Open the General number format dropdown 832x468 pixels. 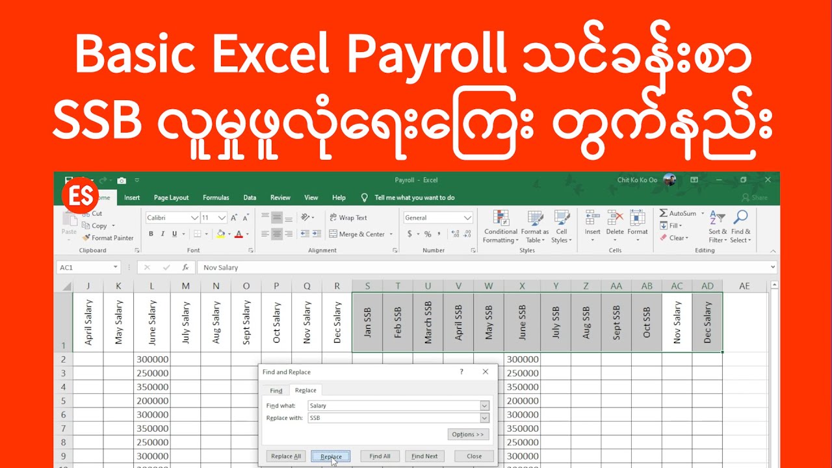(x=467, y=218)
